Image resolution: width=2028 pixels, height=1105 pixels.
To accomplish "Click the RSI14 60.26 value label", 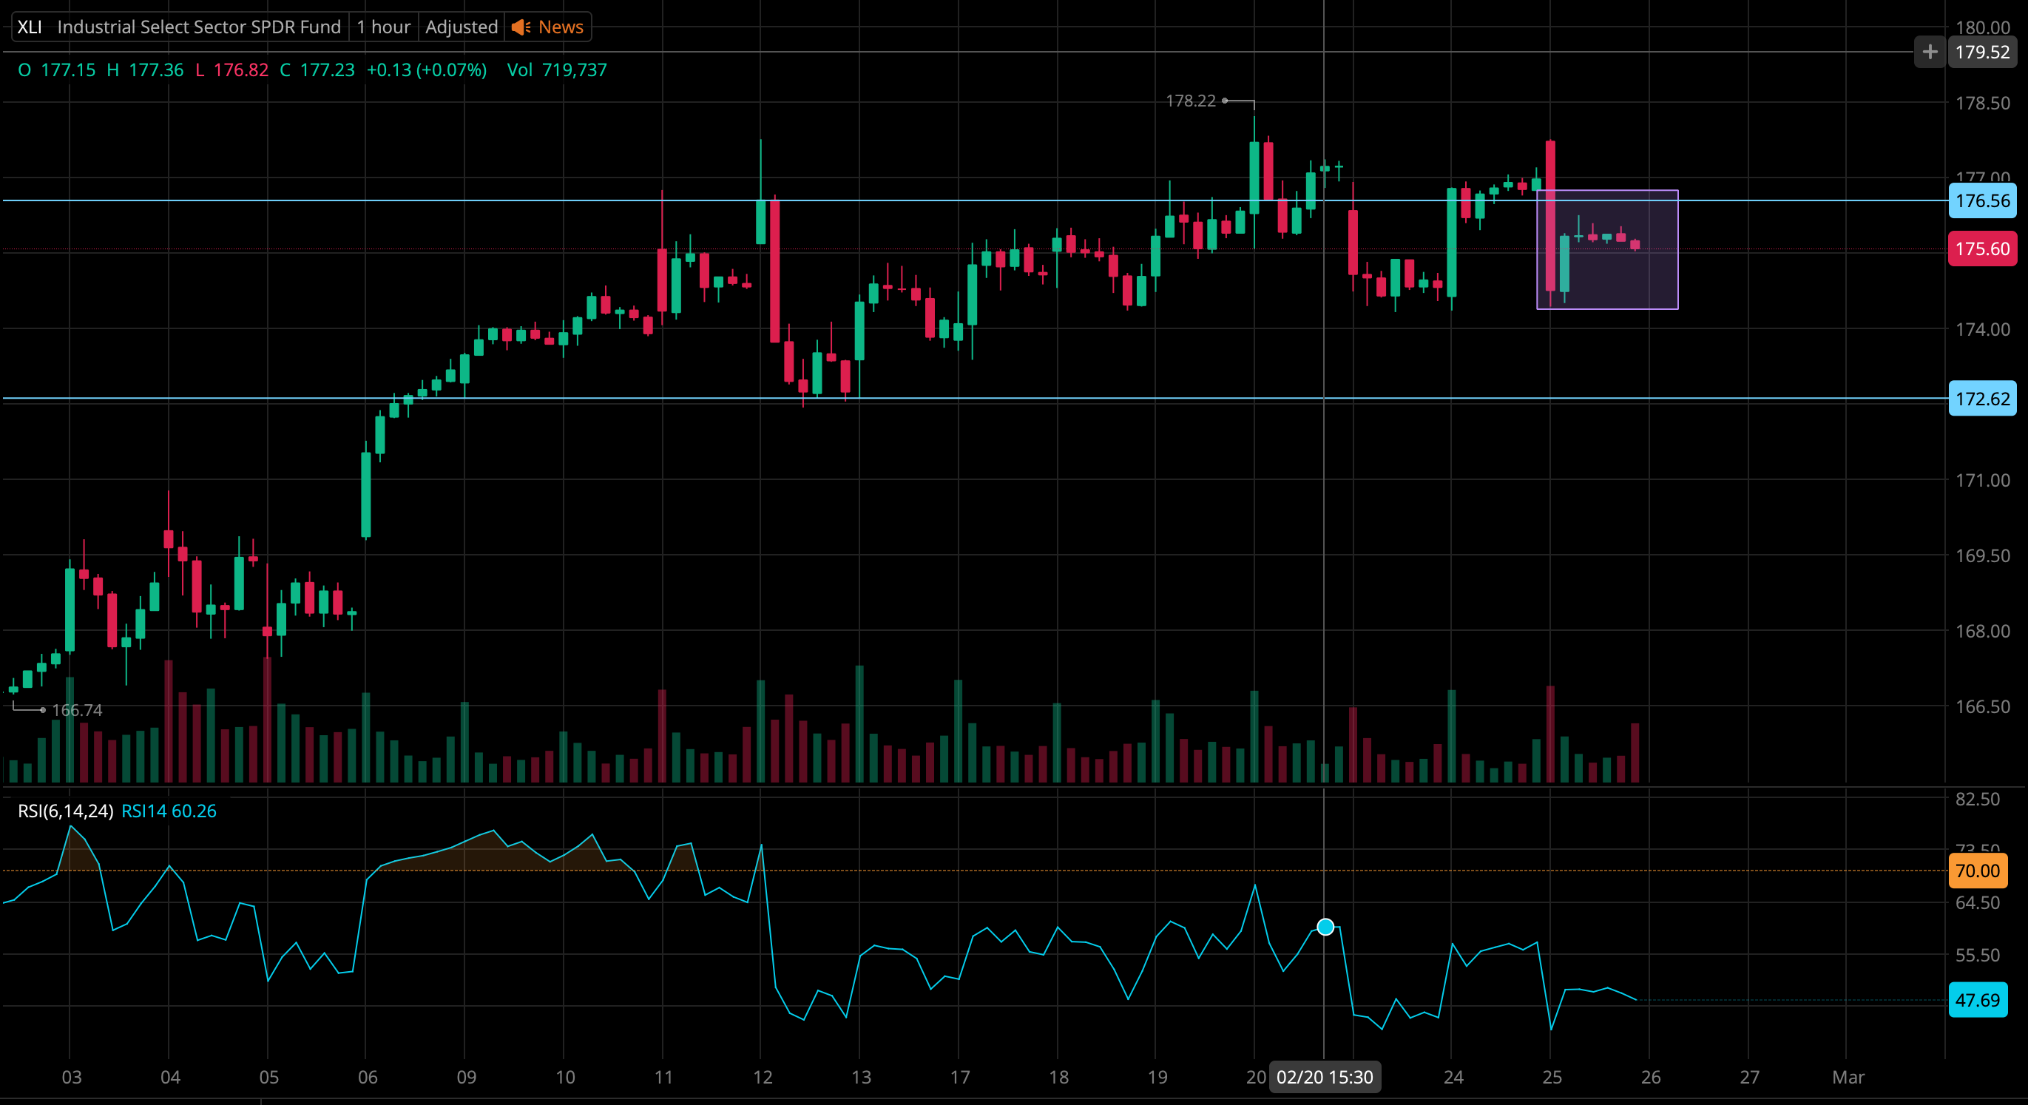I will pos(169,811).
